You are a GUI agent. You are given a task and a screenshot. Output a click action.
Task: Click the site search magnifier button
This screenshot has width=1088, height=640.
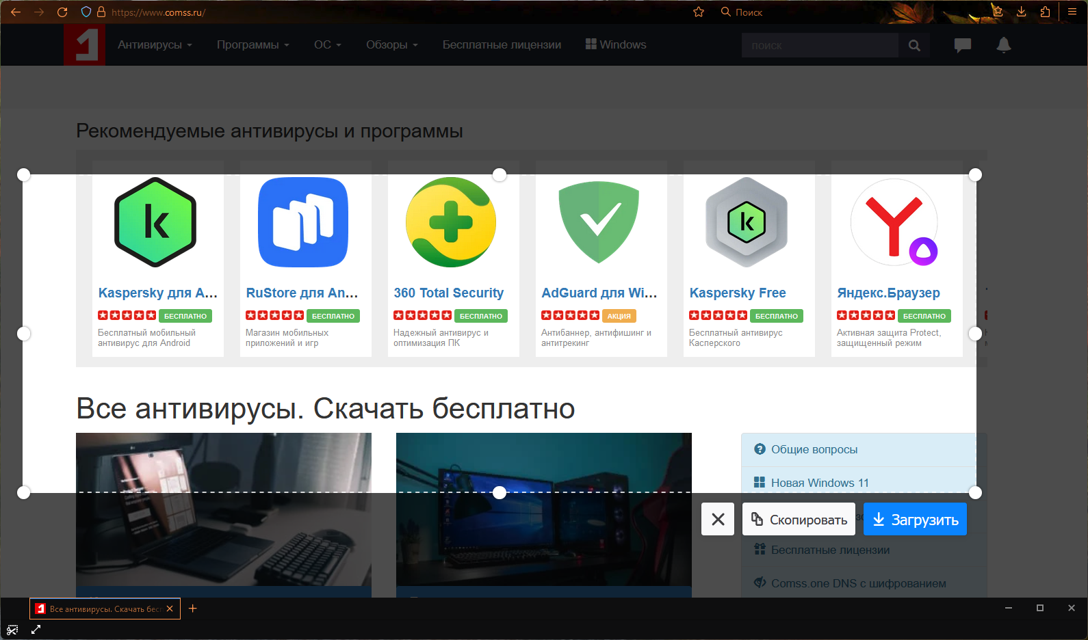pyautogui.click(x=914, y=46)
